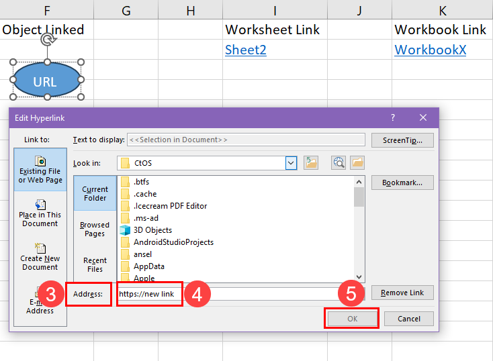Select the .ms-ad folder
The width and height of the screenshot is (493, 361).
click(x=140, y=218)
